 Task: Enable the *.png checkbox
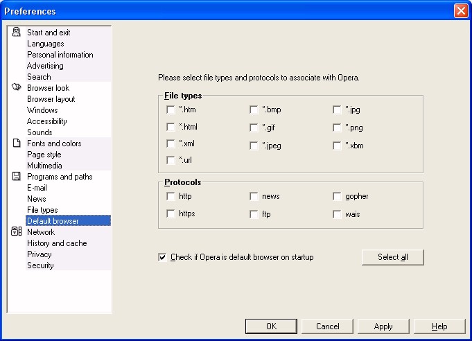coord(337,128)
